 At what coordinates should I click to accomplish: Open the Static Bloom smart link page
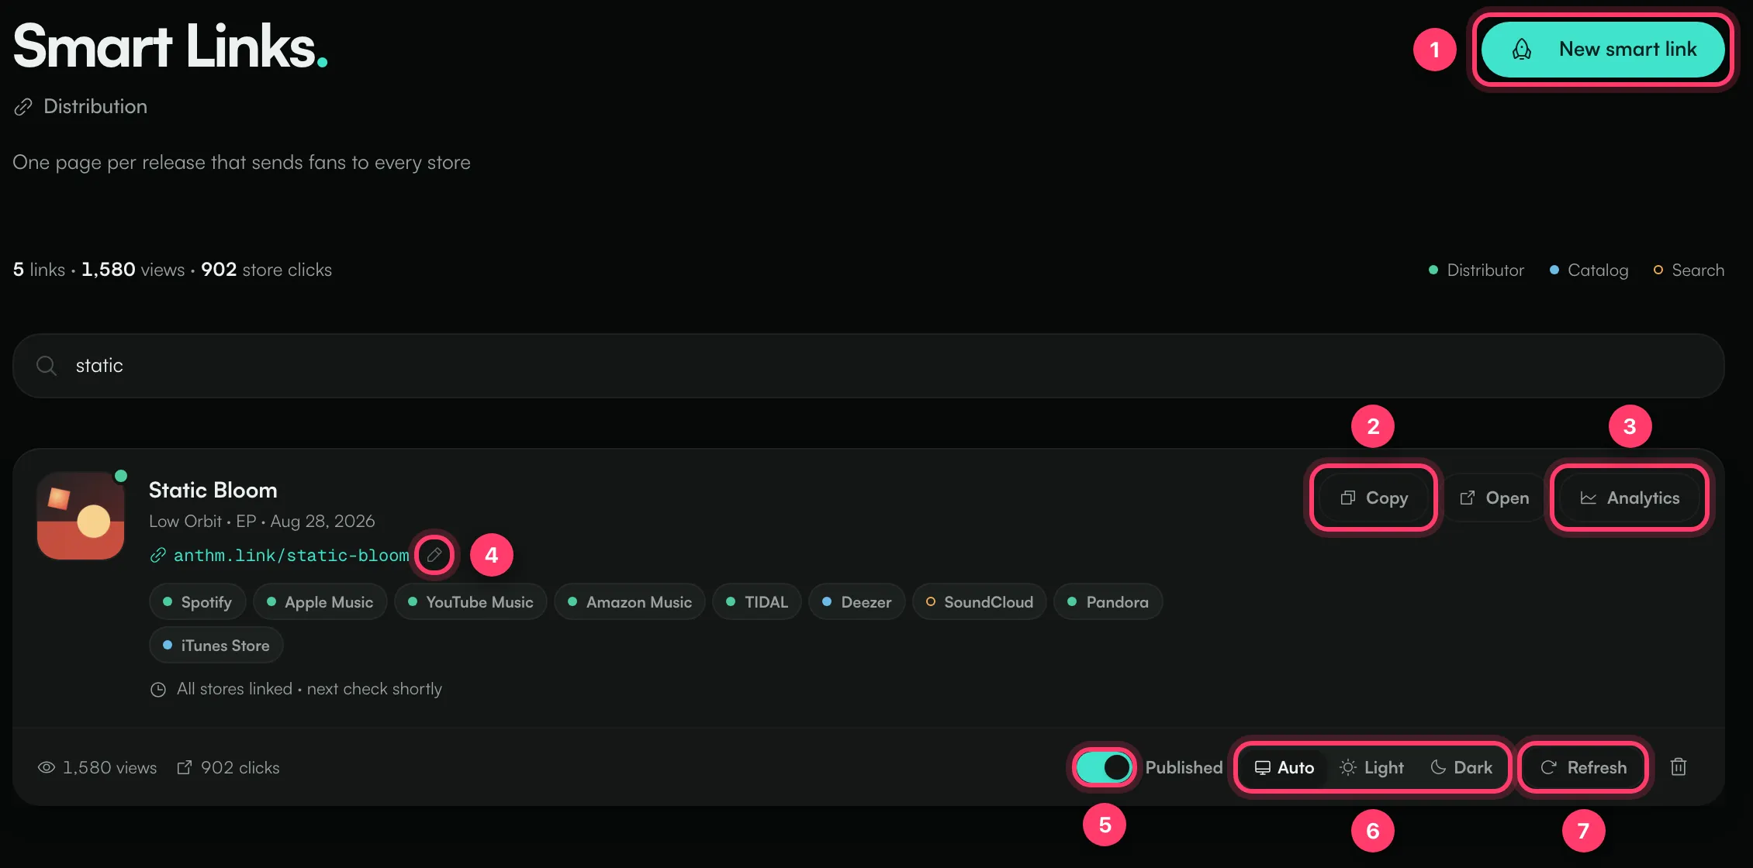pos(1494,498)
